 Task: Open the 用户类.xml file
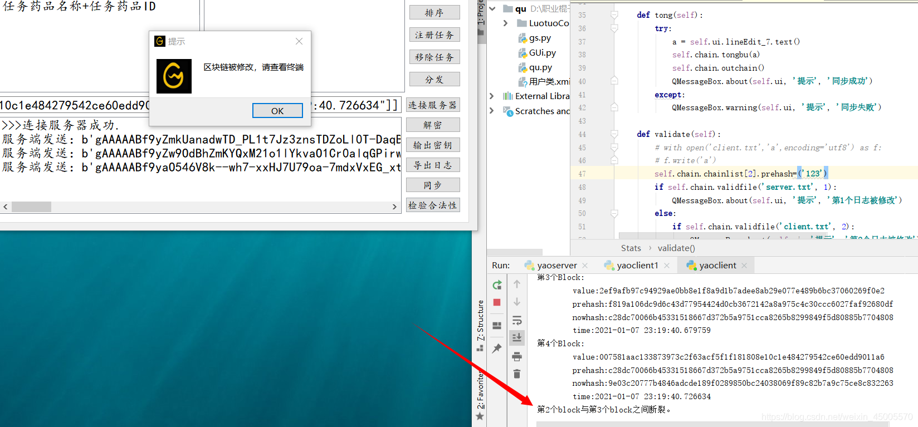(544, 81)
